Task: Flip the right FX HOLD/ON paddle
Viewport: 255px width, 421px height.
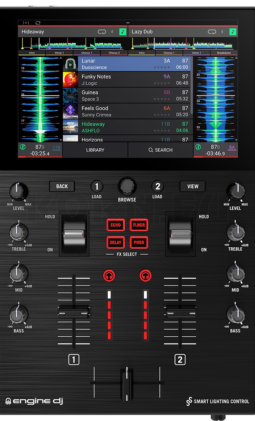Action: pos(180,233)
